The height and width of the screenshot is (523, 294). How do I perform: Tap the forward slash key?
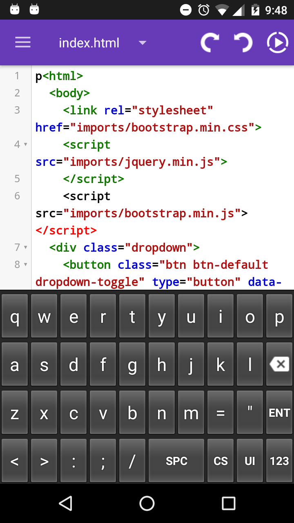point(132,460)
